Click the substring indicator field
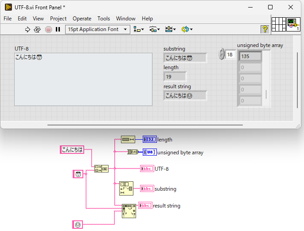This screenshot has width=304, height=231. pos(185,58)
